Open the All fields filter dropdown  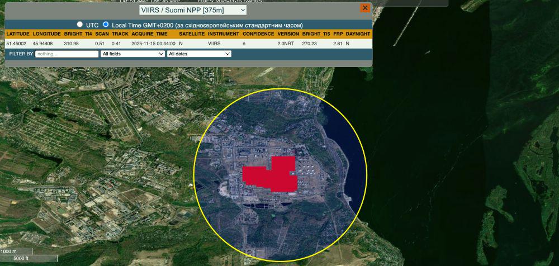click(x=132, y=54)
